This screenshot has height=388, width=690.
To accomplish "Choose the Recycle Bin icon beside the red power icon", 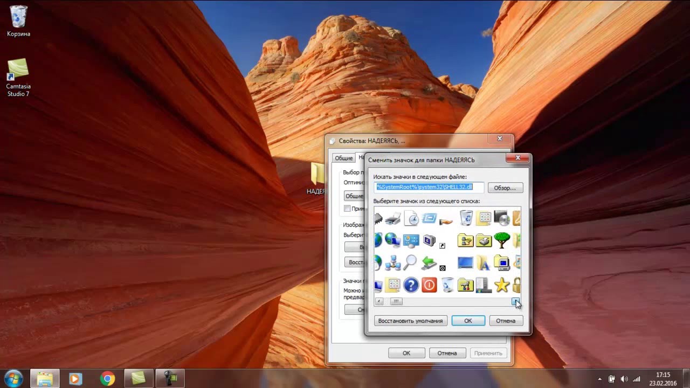I will 447,285.
